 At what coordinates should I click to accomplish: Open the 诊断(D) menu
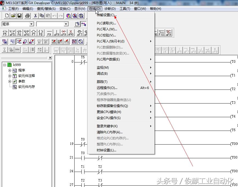pos(110,9)
